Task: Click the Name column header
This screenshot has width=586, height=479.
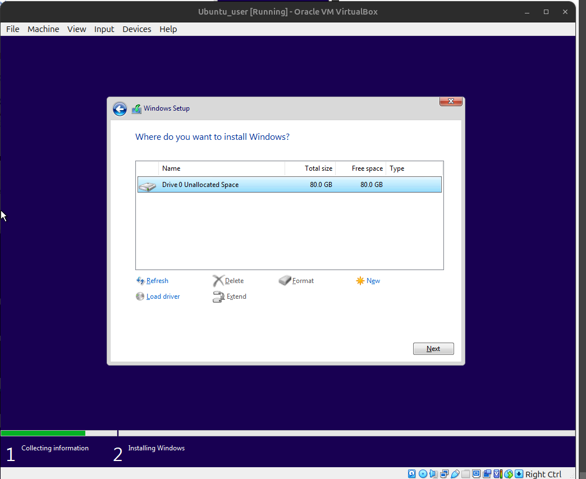Action: coord(222,168)
